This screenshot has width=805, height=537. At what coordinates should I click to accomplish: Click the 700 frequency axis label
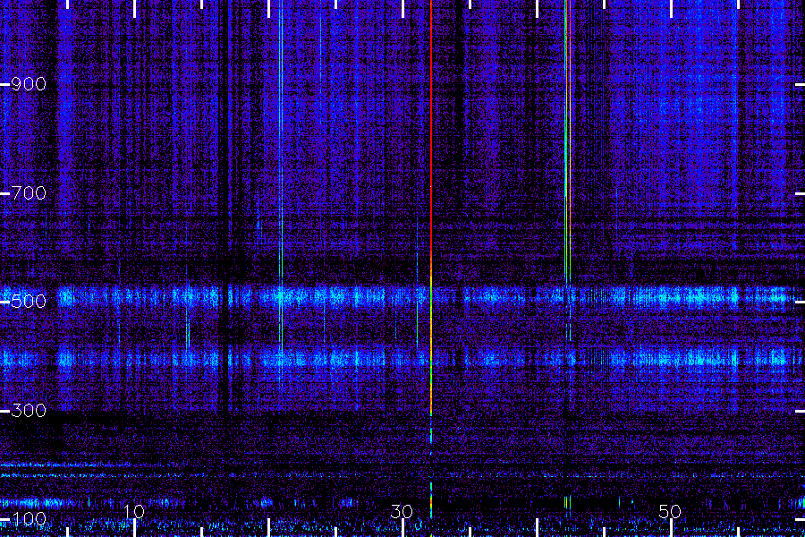[x=29, y=193]
